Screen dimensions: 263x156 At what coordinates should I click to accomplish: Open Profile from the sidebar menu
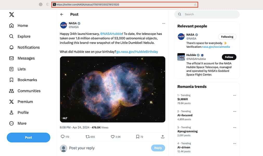click(23, 112)
